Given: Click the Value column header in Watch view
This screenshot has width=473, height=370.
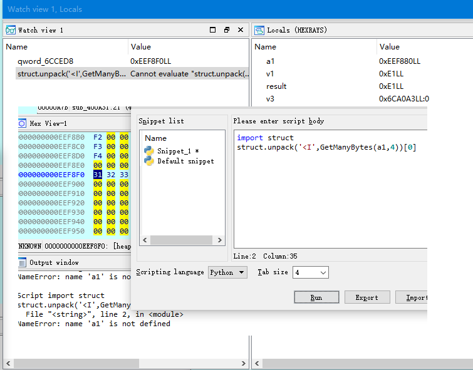Looking at the screenshot, I should pos(140,47).
